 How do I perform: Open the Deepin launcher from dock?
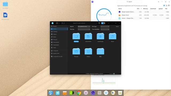pyautogui.click(x=51, y=93)
